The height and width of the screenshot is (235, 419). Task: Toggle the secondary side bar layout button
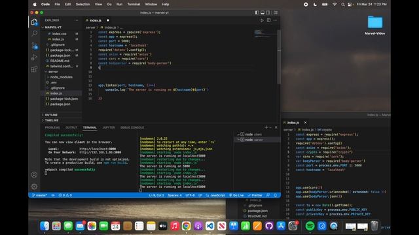268,12
